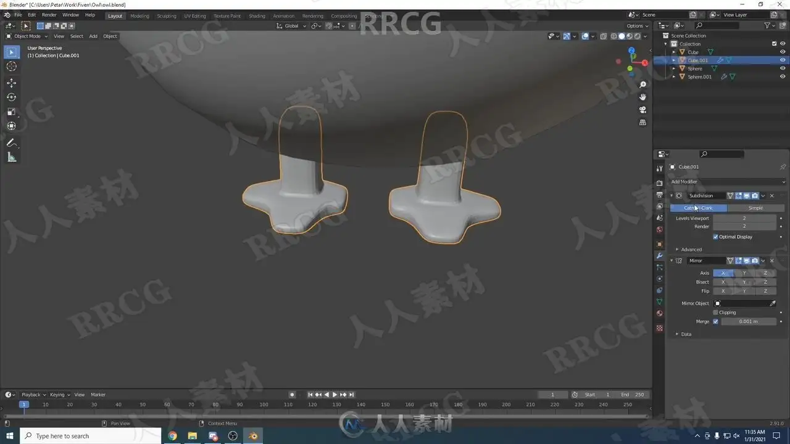The width and height of the screenshot is (790, 444).
Task: Toggle the camera view icon
Action: (642, 110)
